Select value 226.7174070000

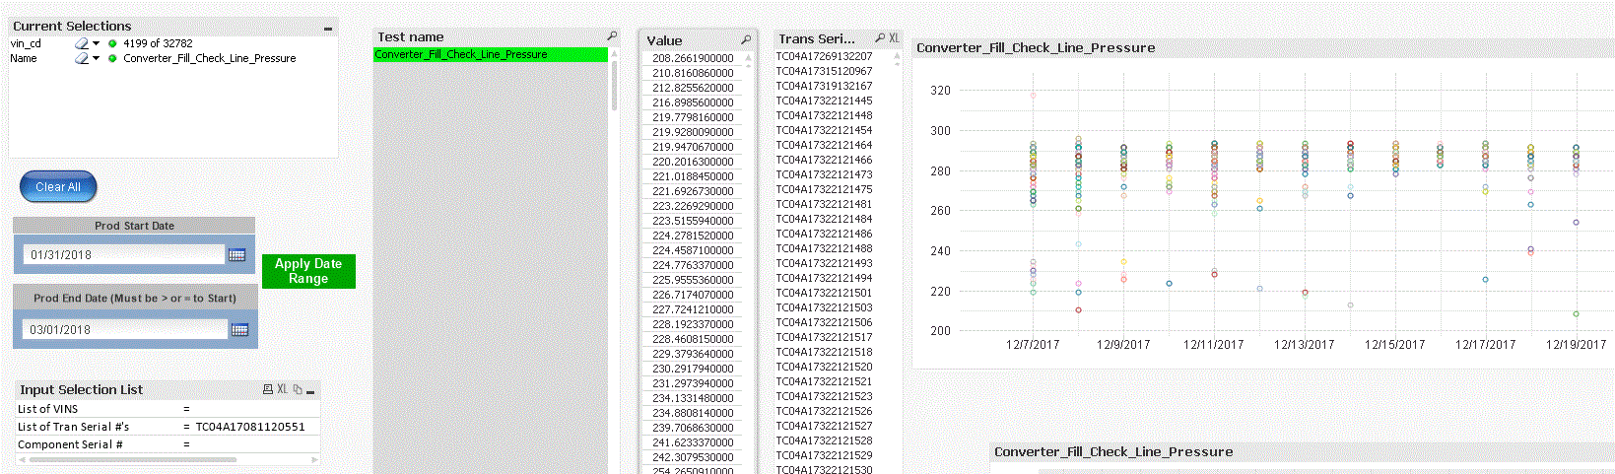[x=693, y=295]
